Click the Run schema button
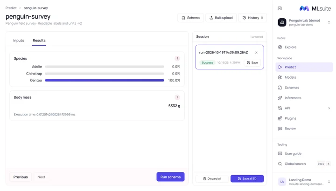 [x=170, y=177]
